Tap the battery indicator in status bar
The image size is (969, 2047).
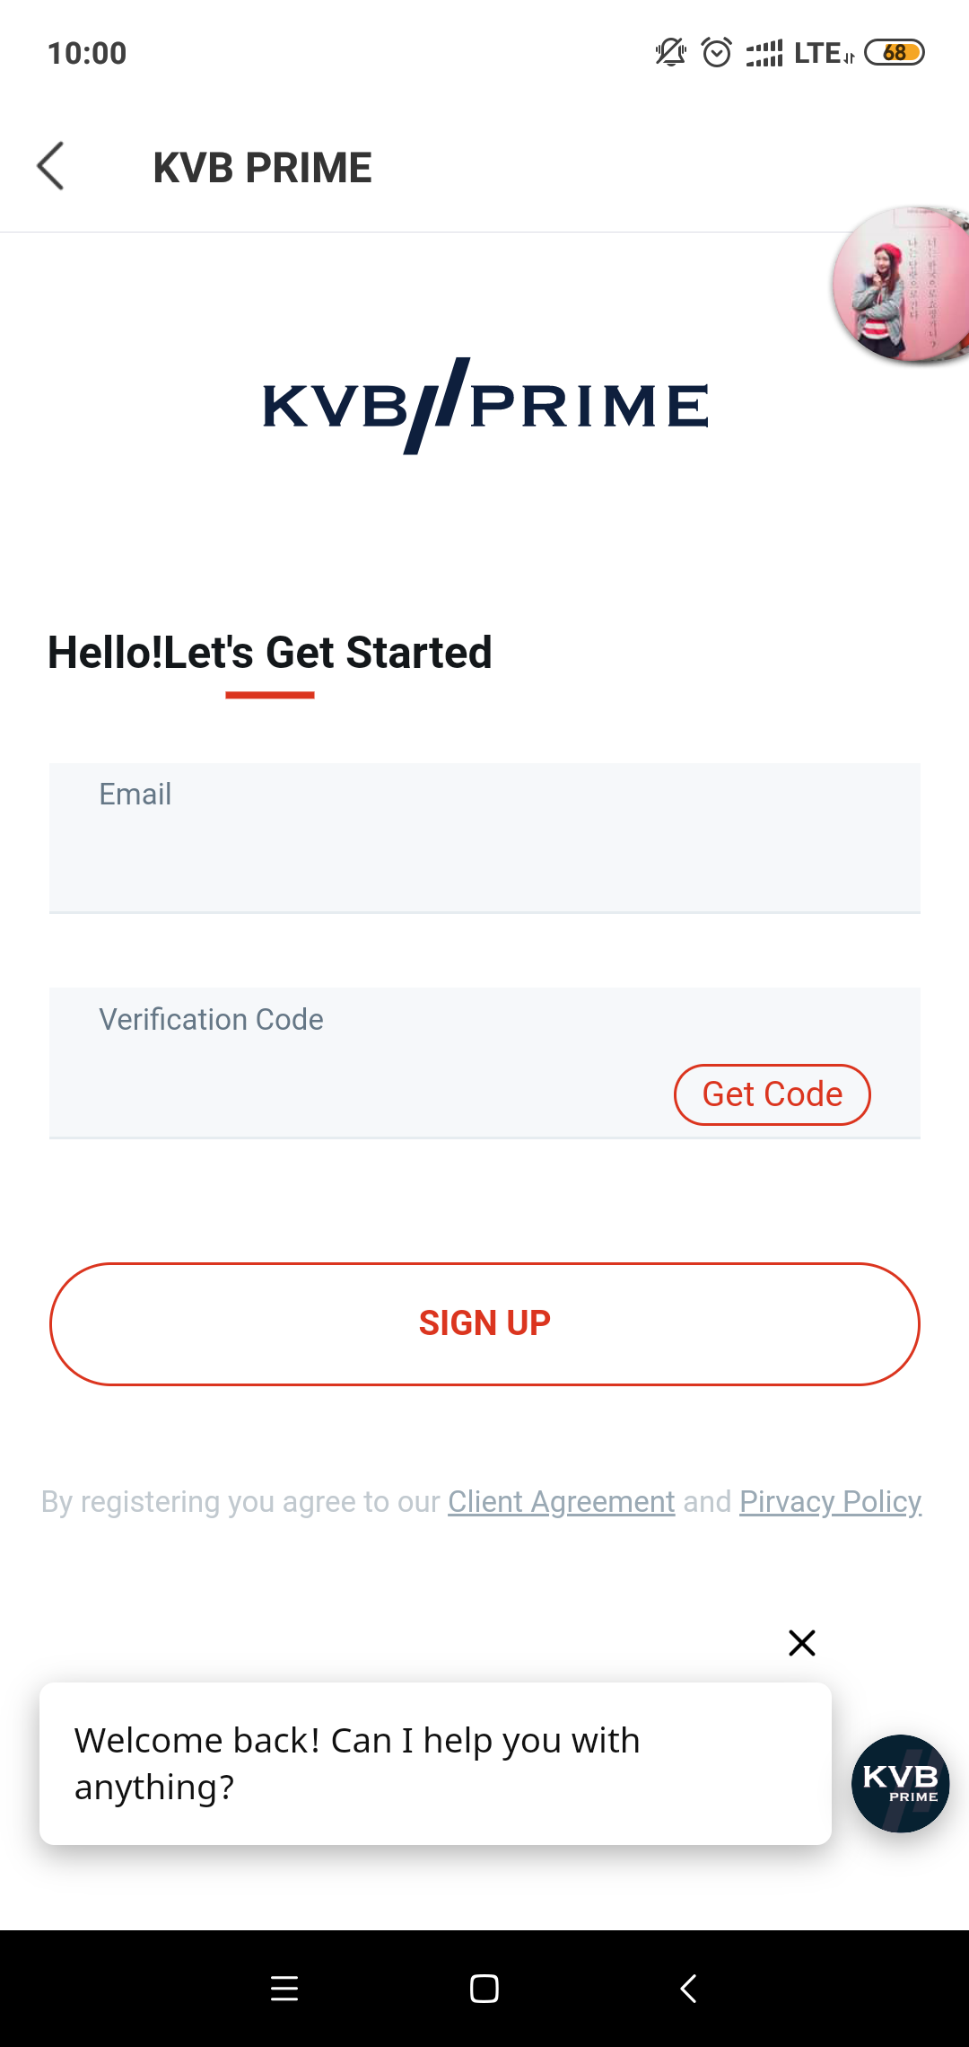(x=895, y=53)
